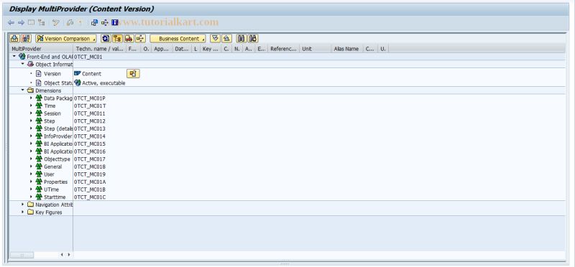Viewport: 575px width, 267px height.
Task: Select the General dimension row
Action: pyautogui.click(x=52, y=167)
